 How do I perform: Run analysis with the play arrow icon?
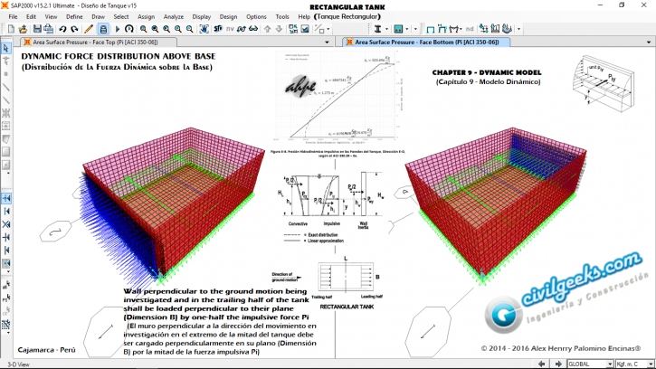pyautogui.click(x=118, y=29)
